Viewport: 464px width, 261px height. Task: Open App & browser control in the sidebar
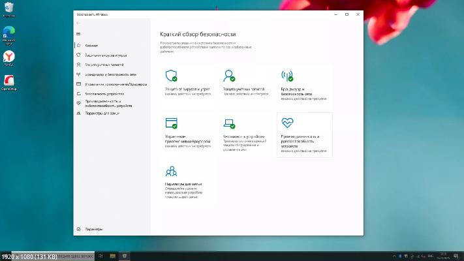pos(112,84)
